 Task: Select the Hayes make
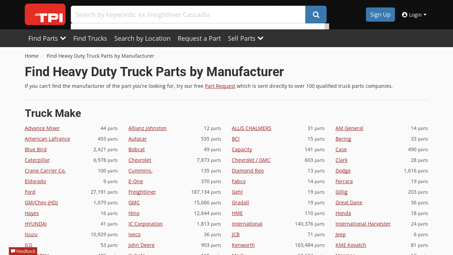point(32,214)
